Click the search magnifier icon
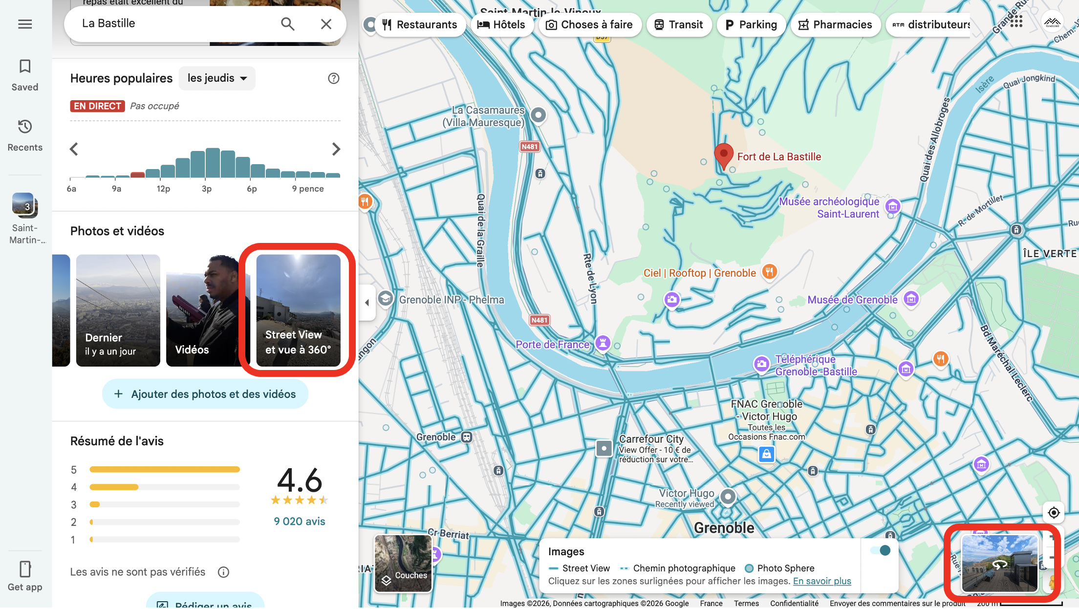Image resolution: width=1079 pixels, height=609 pixels. (287, 24)
